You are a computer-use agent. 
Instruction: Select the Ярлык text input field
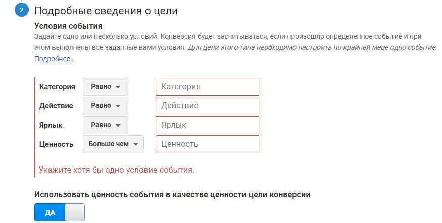point(207,125)
